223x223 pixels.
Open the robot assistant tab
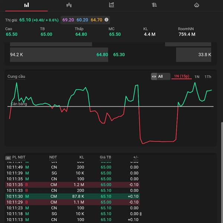click(197, 5)
